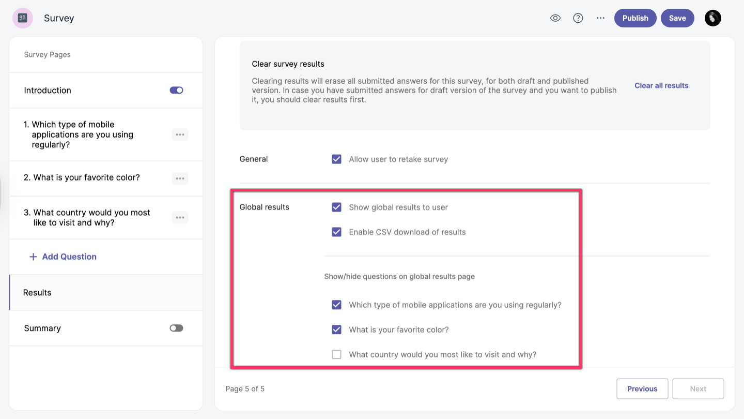Open the header more options ellipsis

(x=600, y=18)
